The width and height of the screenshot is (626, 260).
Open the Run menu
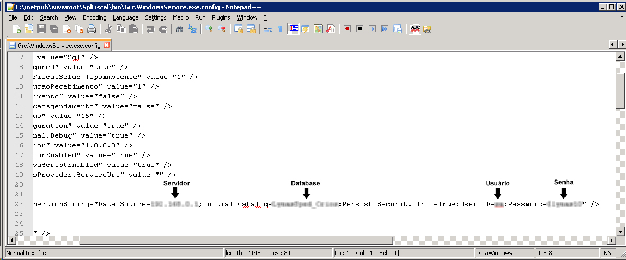200,17
